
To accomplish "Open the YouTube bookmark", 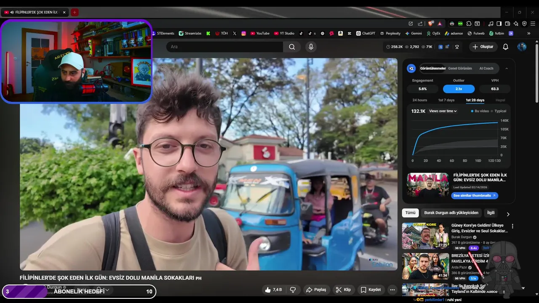I will [x=260, y=33].
